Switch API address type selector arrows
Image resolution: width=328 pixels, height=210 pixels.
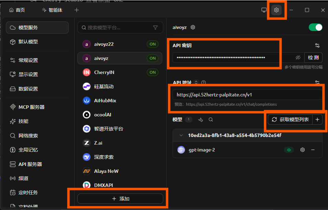click(196, 82)
